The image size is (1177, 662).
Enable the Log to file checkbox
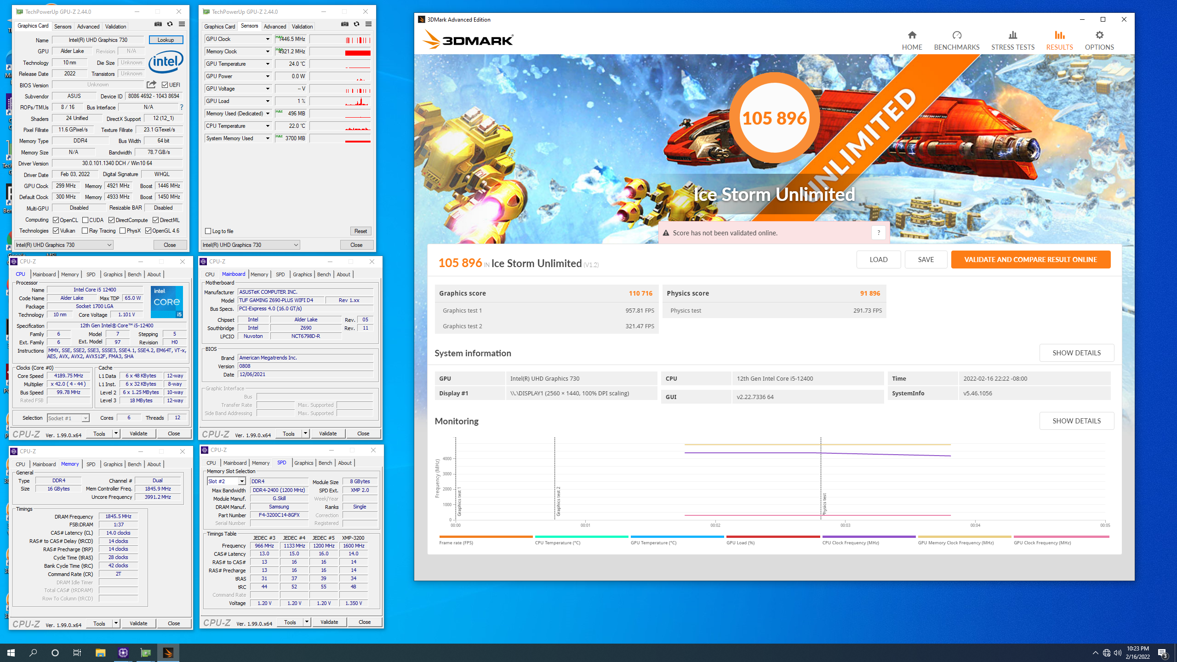click(x=208, y=231)
